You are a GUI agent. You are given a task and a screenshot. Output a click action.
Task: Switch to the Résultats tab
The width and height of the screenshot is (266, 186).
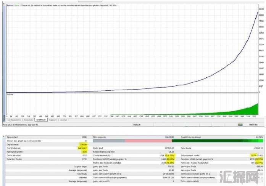pyautogui.click(x=29, y=120)
